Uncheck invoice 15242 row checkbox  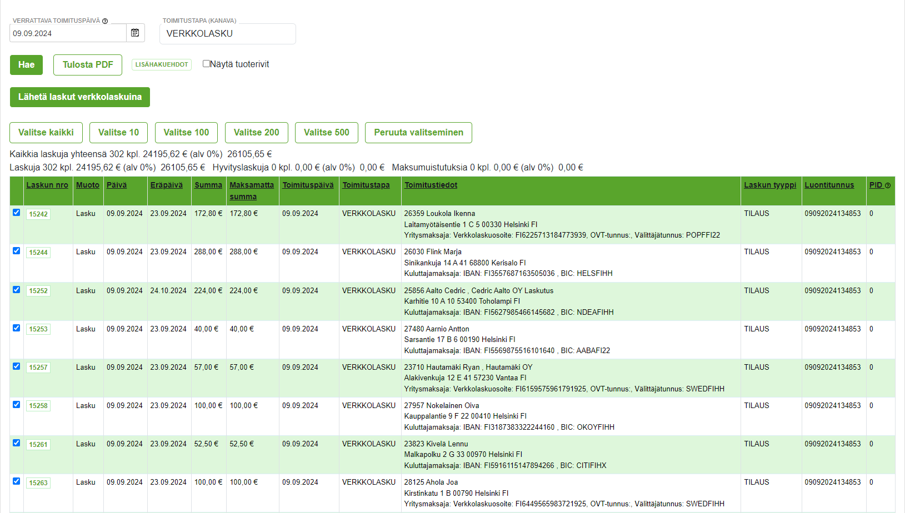(17, 213)
